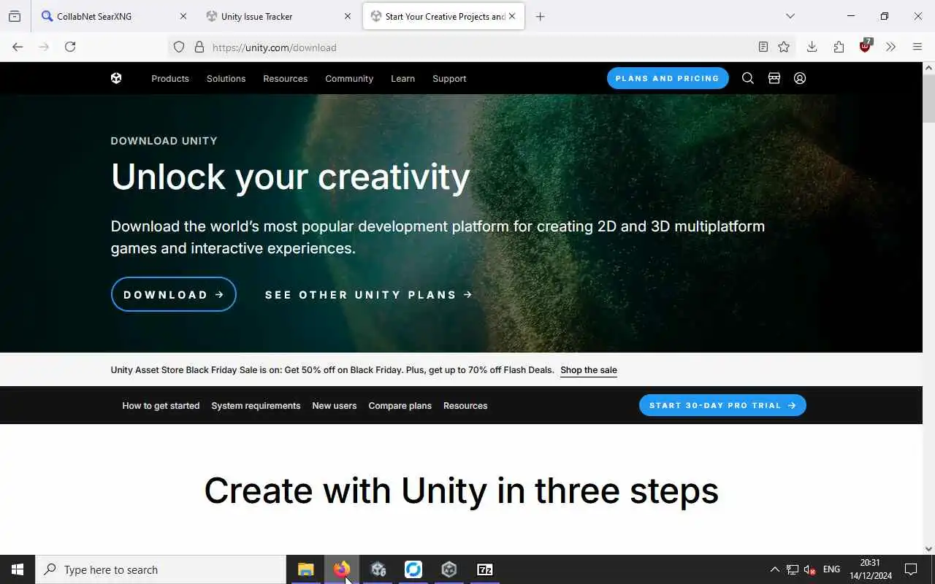
Task: Open the Products menu
Action: point(170,78)
